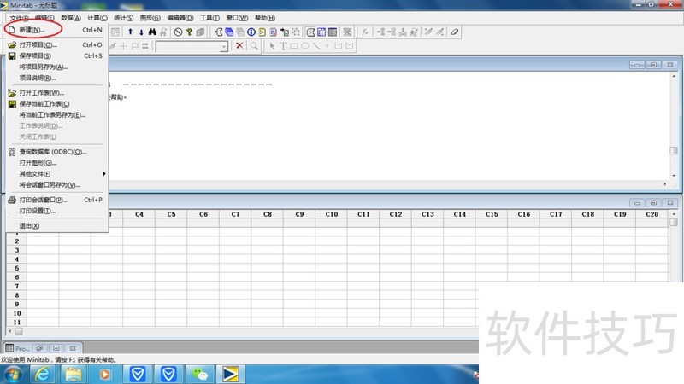Expand the 其他文件(F) submenu
Screen dimensions: 684x384
(57, 174)
